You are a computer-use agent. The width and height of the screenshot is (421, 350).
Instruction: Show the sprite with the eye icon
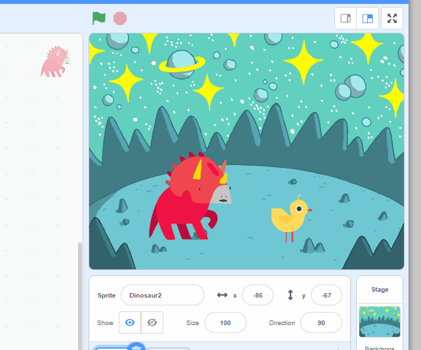pyautogui.click(x=130, y=322)
